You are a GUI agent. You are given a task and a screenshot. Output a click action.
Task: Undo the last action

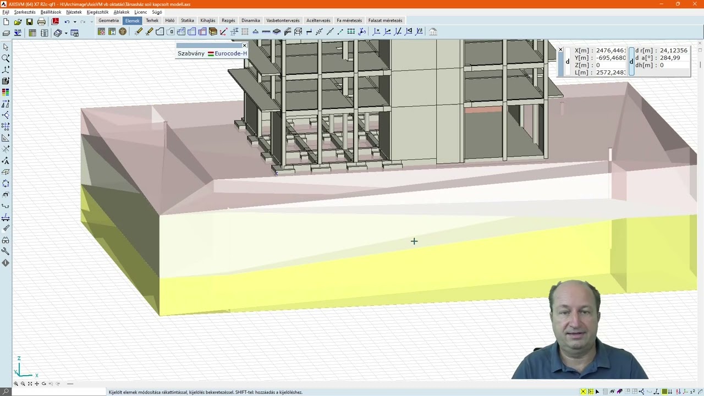[67, 22]
